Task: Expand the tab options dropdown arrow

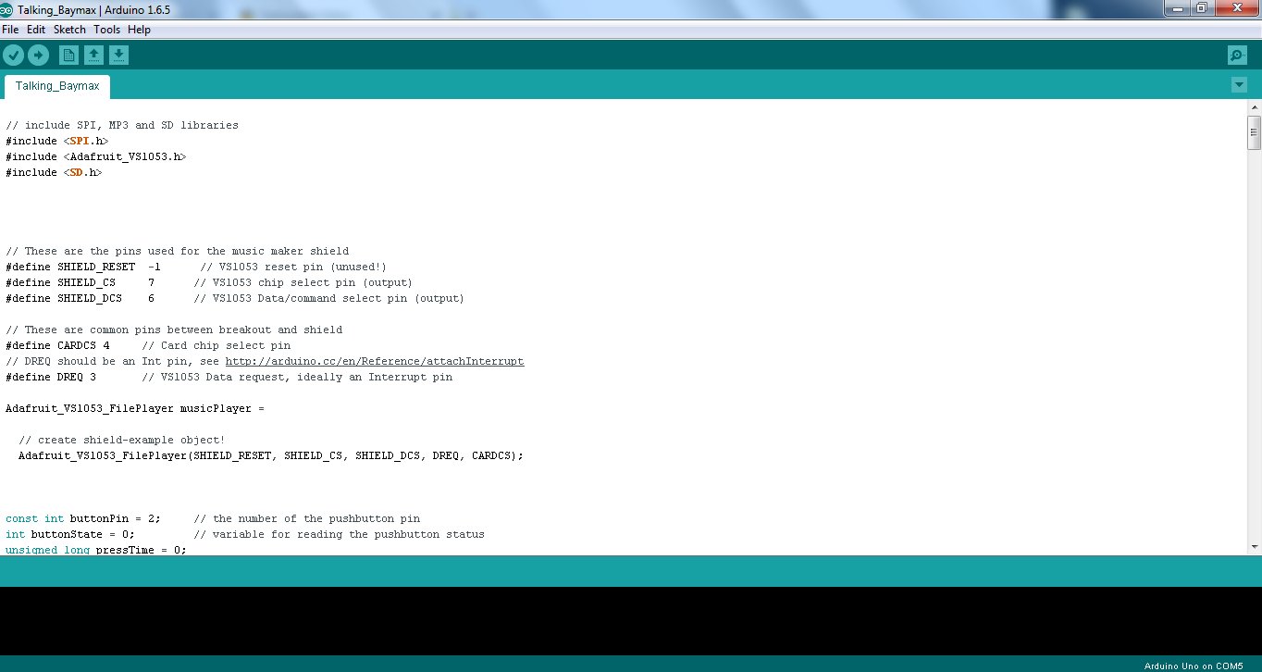Action: click(x=1239, y=85)
